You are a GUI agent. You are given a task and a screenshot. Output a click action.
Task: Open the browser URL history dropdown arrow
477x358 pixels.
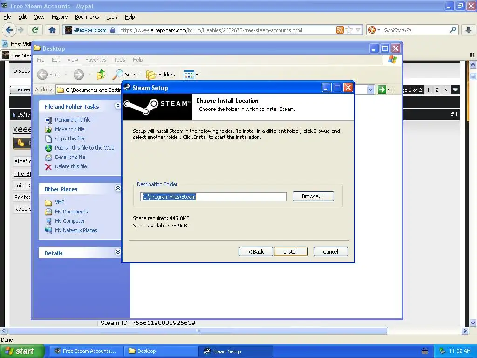pyautogui.click(x=358, y=30)
